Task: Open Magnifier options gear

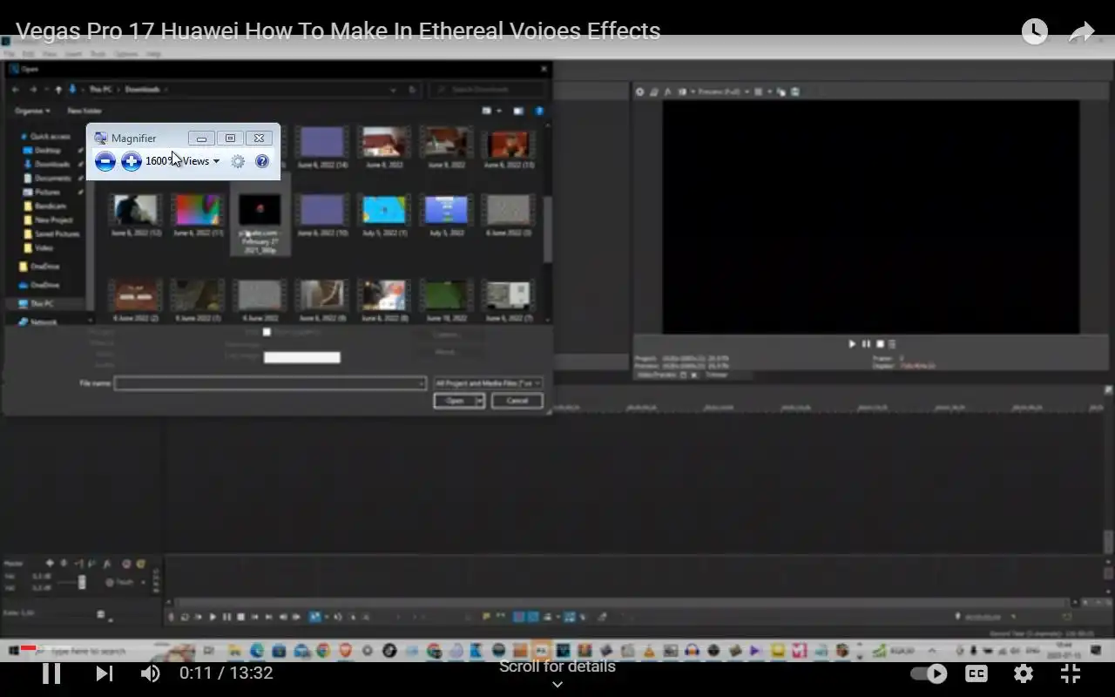Action: [238, 161]
